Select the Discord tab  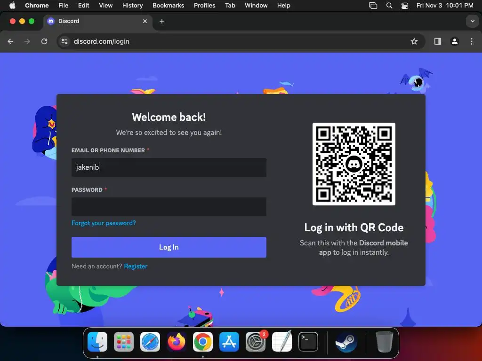(97, 21)
